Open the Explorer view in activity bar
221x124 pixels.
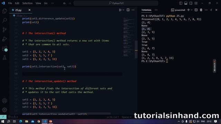tap(4, 11)
